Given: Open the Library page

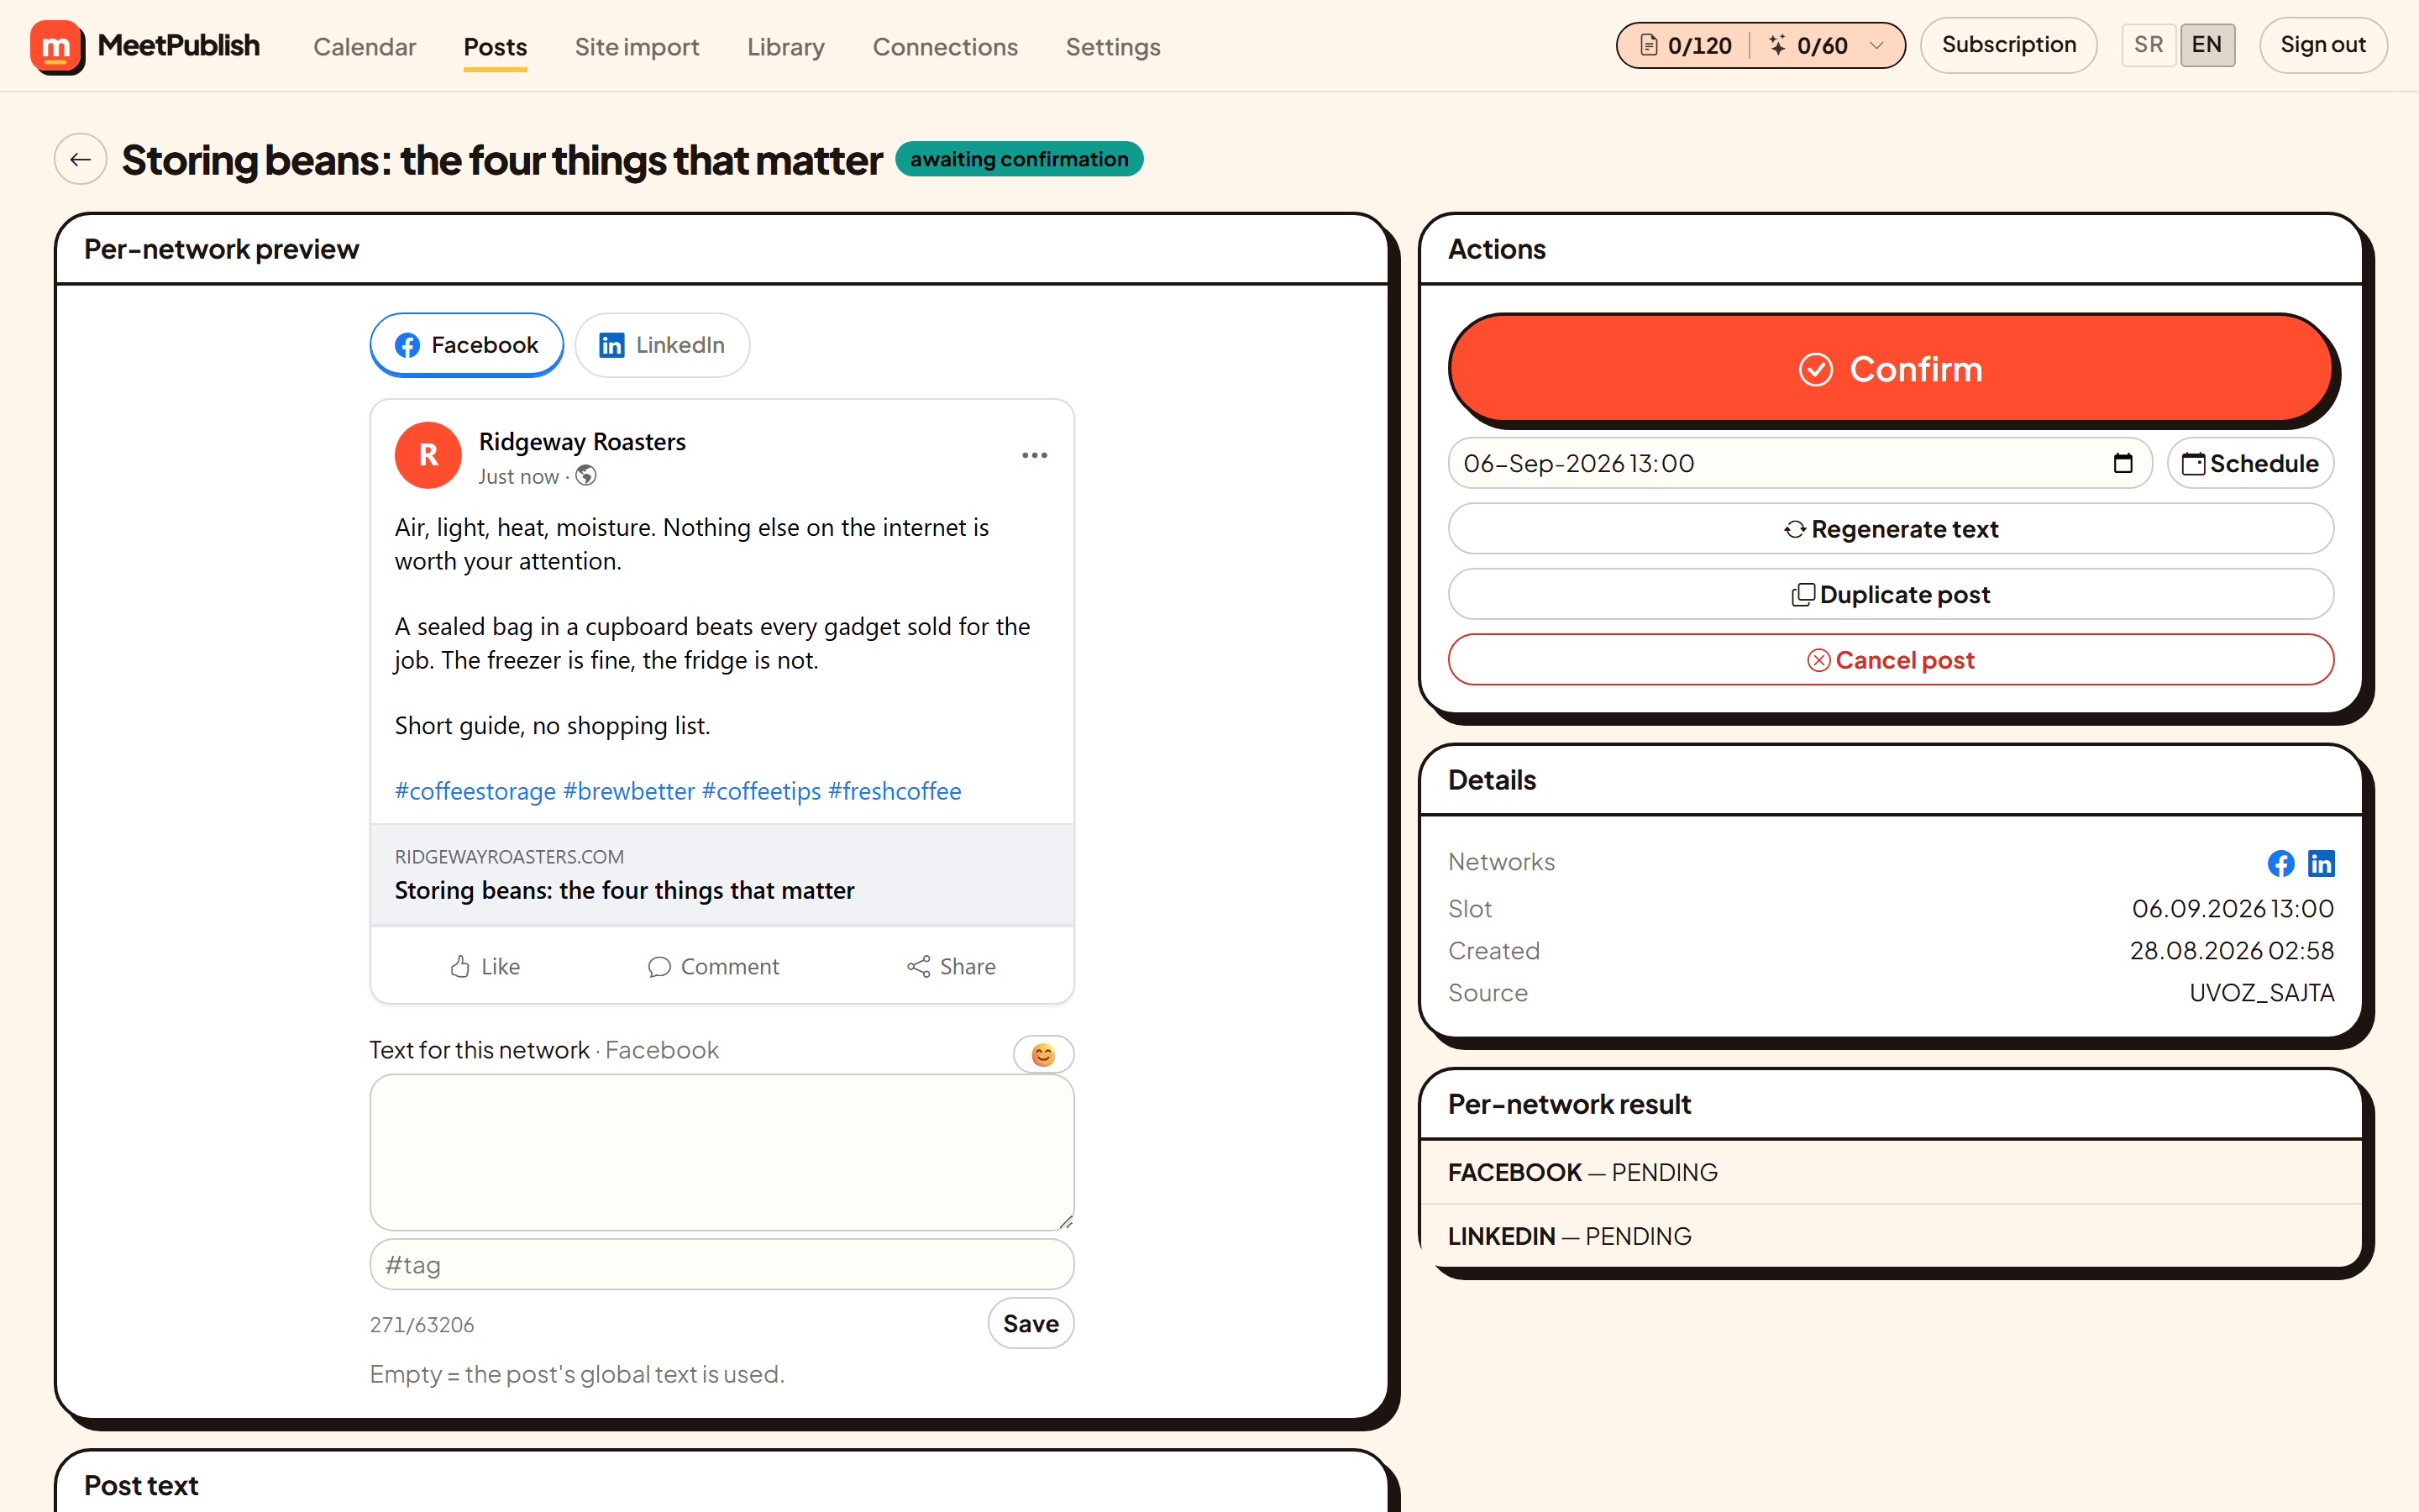Looking at the screenshot, I should pyautogui.click(x=785, y=46).
